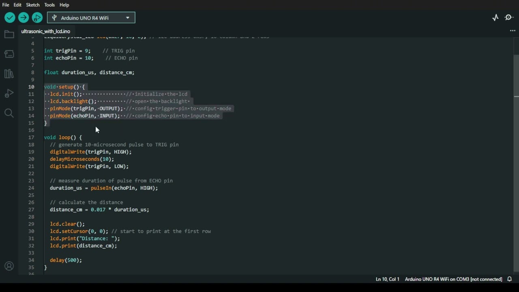The image size is (519, 292).
Task: Click the Verify sketch checkmark button
Action: 10,17
